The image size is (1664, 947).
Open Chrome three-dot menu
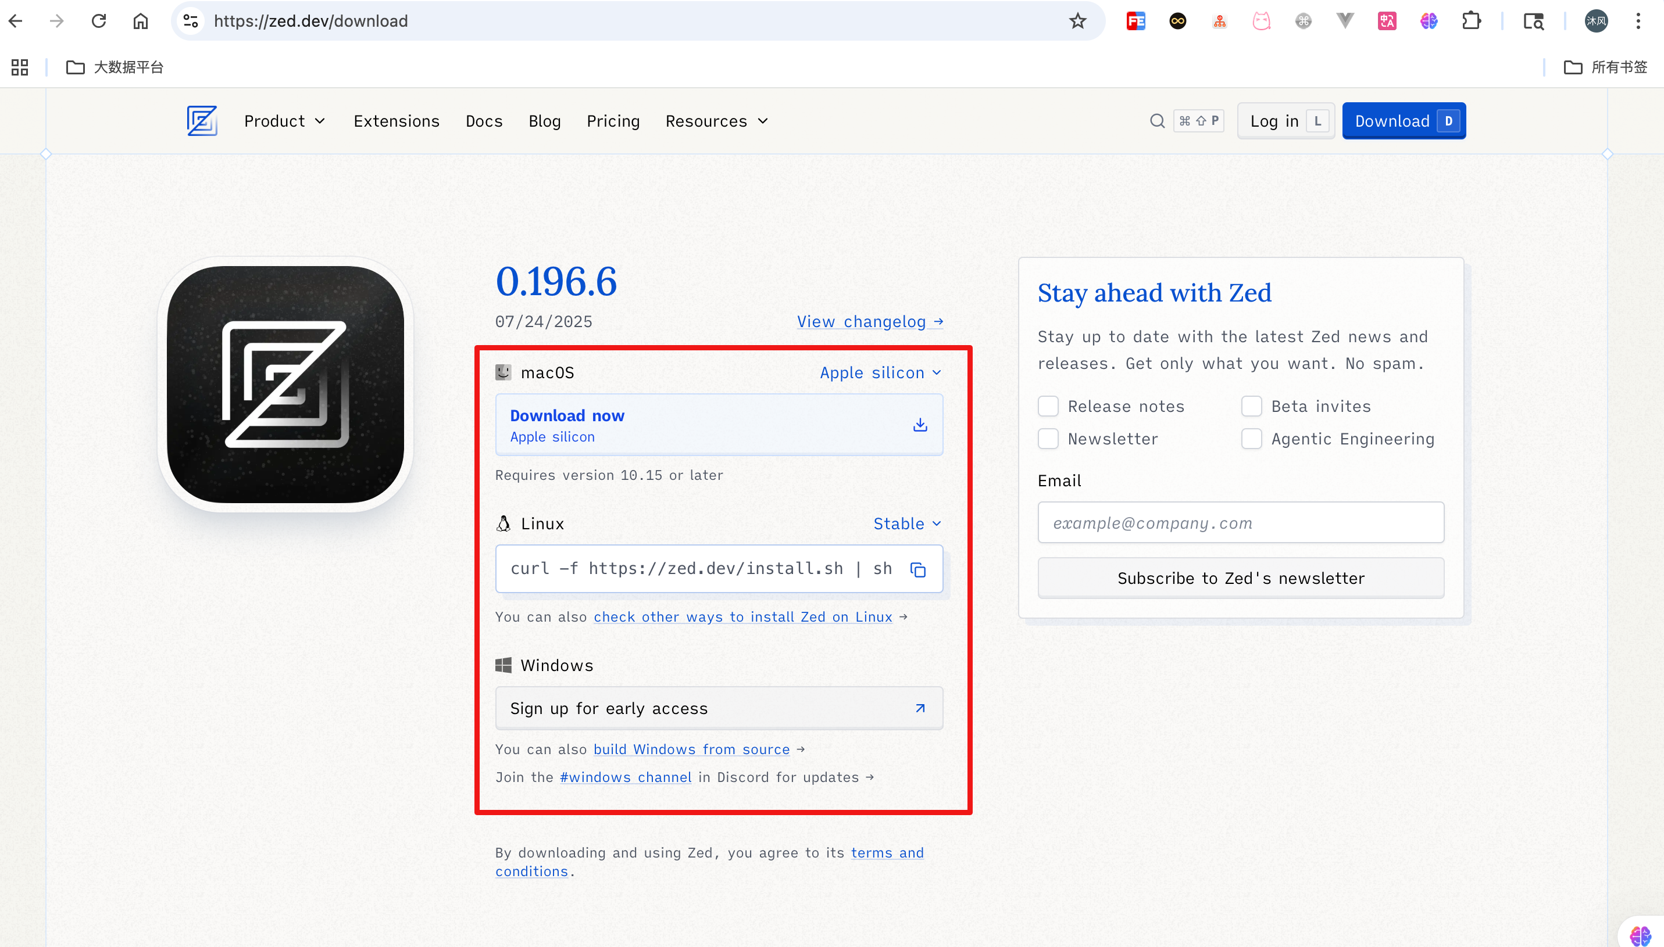click(1638, 21)
